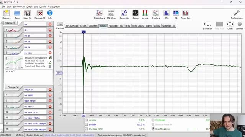Screen dimensions: 245x137
Task: Click the Change Cal button
Action: coord(13,87)
